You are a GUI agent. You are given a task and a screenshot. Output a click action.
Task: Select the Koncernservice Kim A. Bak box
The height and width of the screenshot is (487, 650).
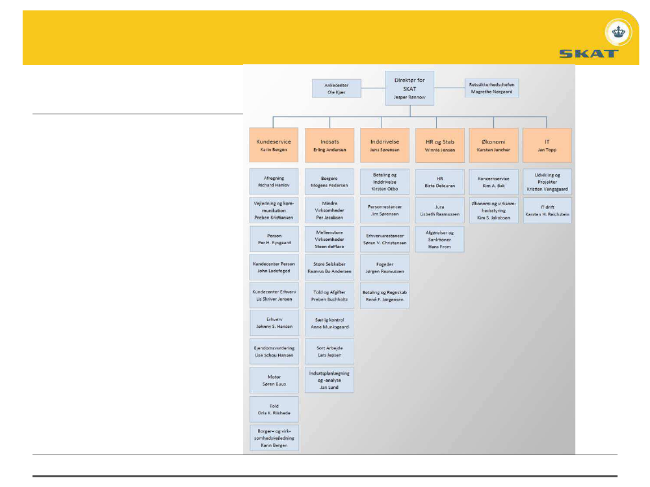[x=494, y=181]
